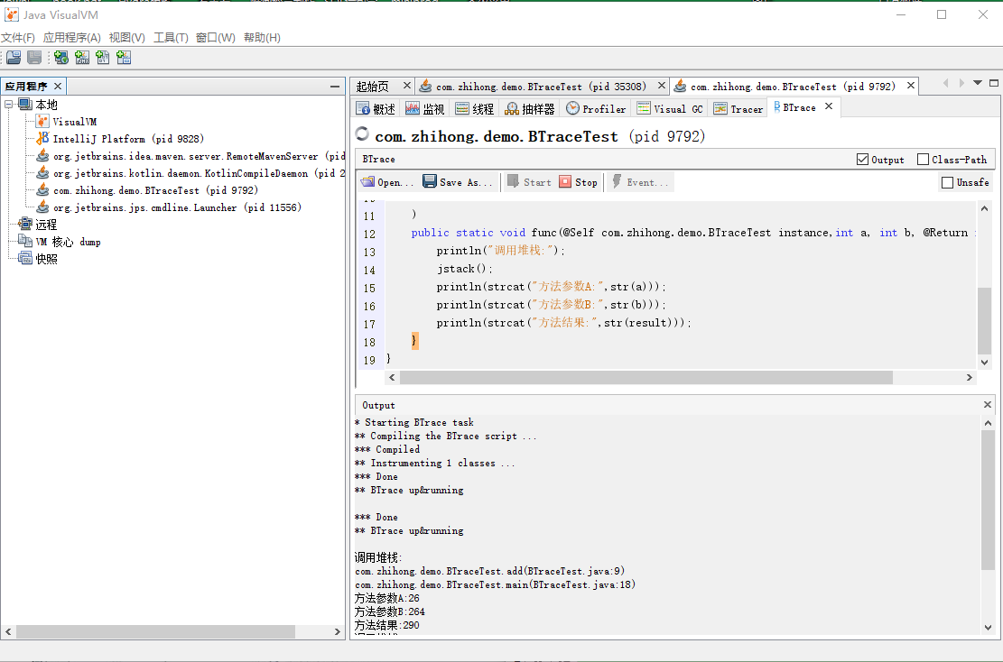Click applications panel horizontal scrollbar
This screenshot has height=662, width=1003.
[155, 631]
